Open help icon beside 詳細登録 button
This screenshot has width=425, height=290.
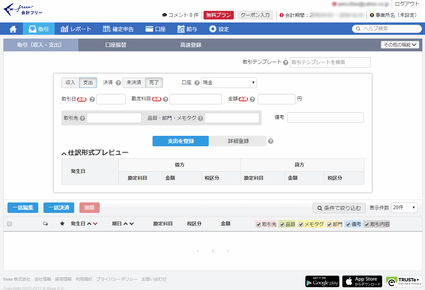[x=271, y=141]
